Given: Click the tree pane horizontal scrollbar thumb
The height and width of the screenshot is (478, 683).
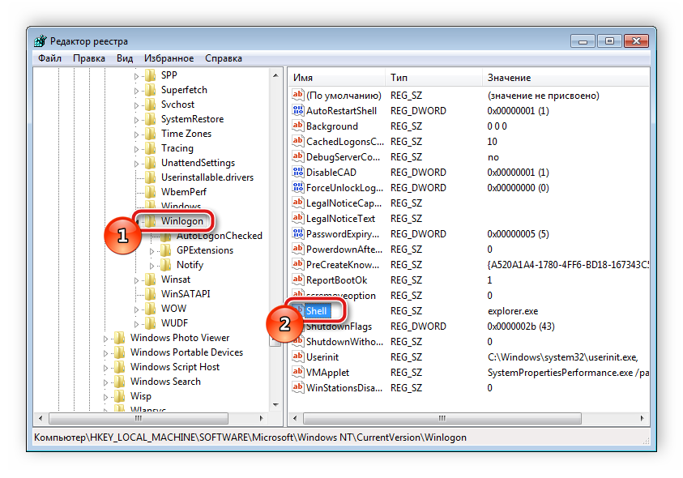Looking at the screenshot, I should coord(139,418).
